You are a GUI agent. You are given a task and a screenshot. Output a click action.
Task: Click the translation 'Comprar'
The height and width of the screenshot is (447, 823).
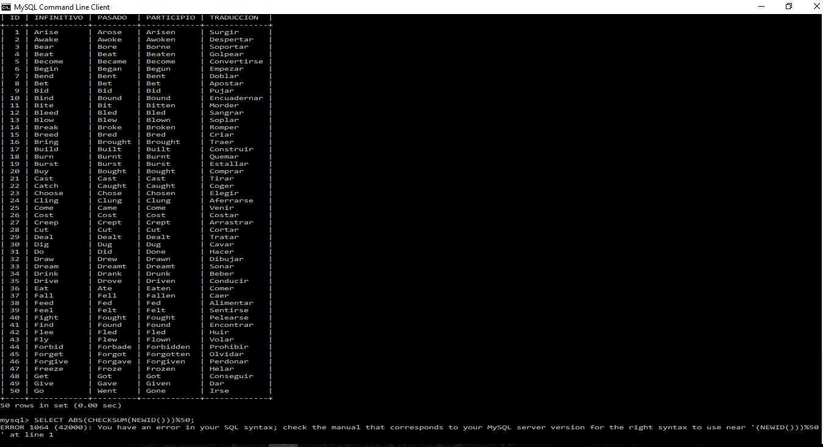(x=227, y=171)
